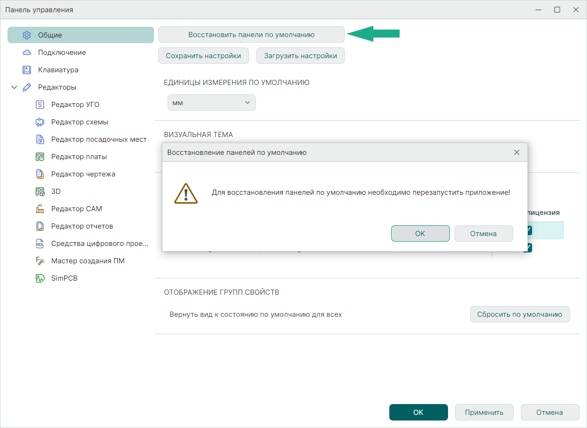587x428 pixels.
Task: Click the pencil icon for Редакторы
Action: point(27,87)
